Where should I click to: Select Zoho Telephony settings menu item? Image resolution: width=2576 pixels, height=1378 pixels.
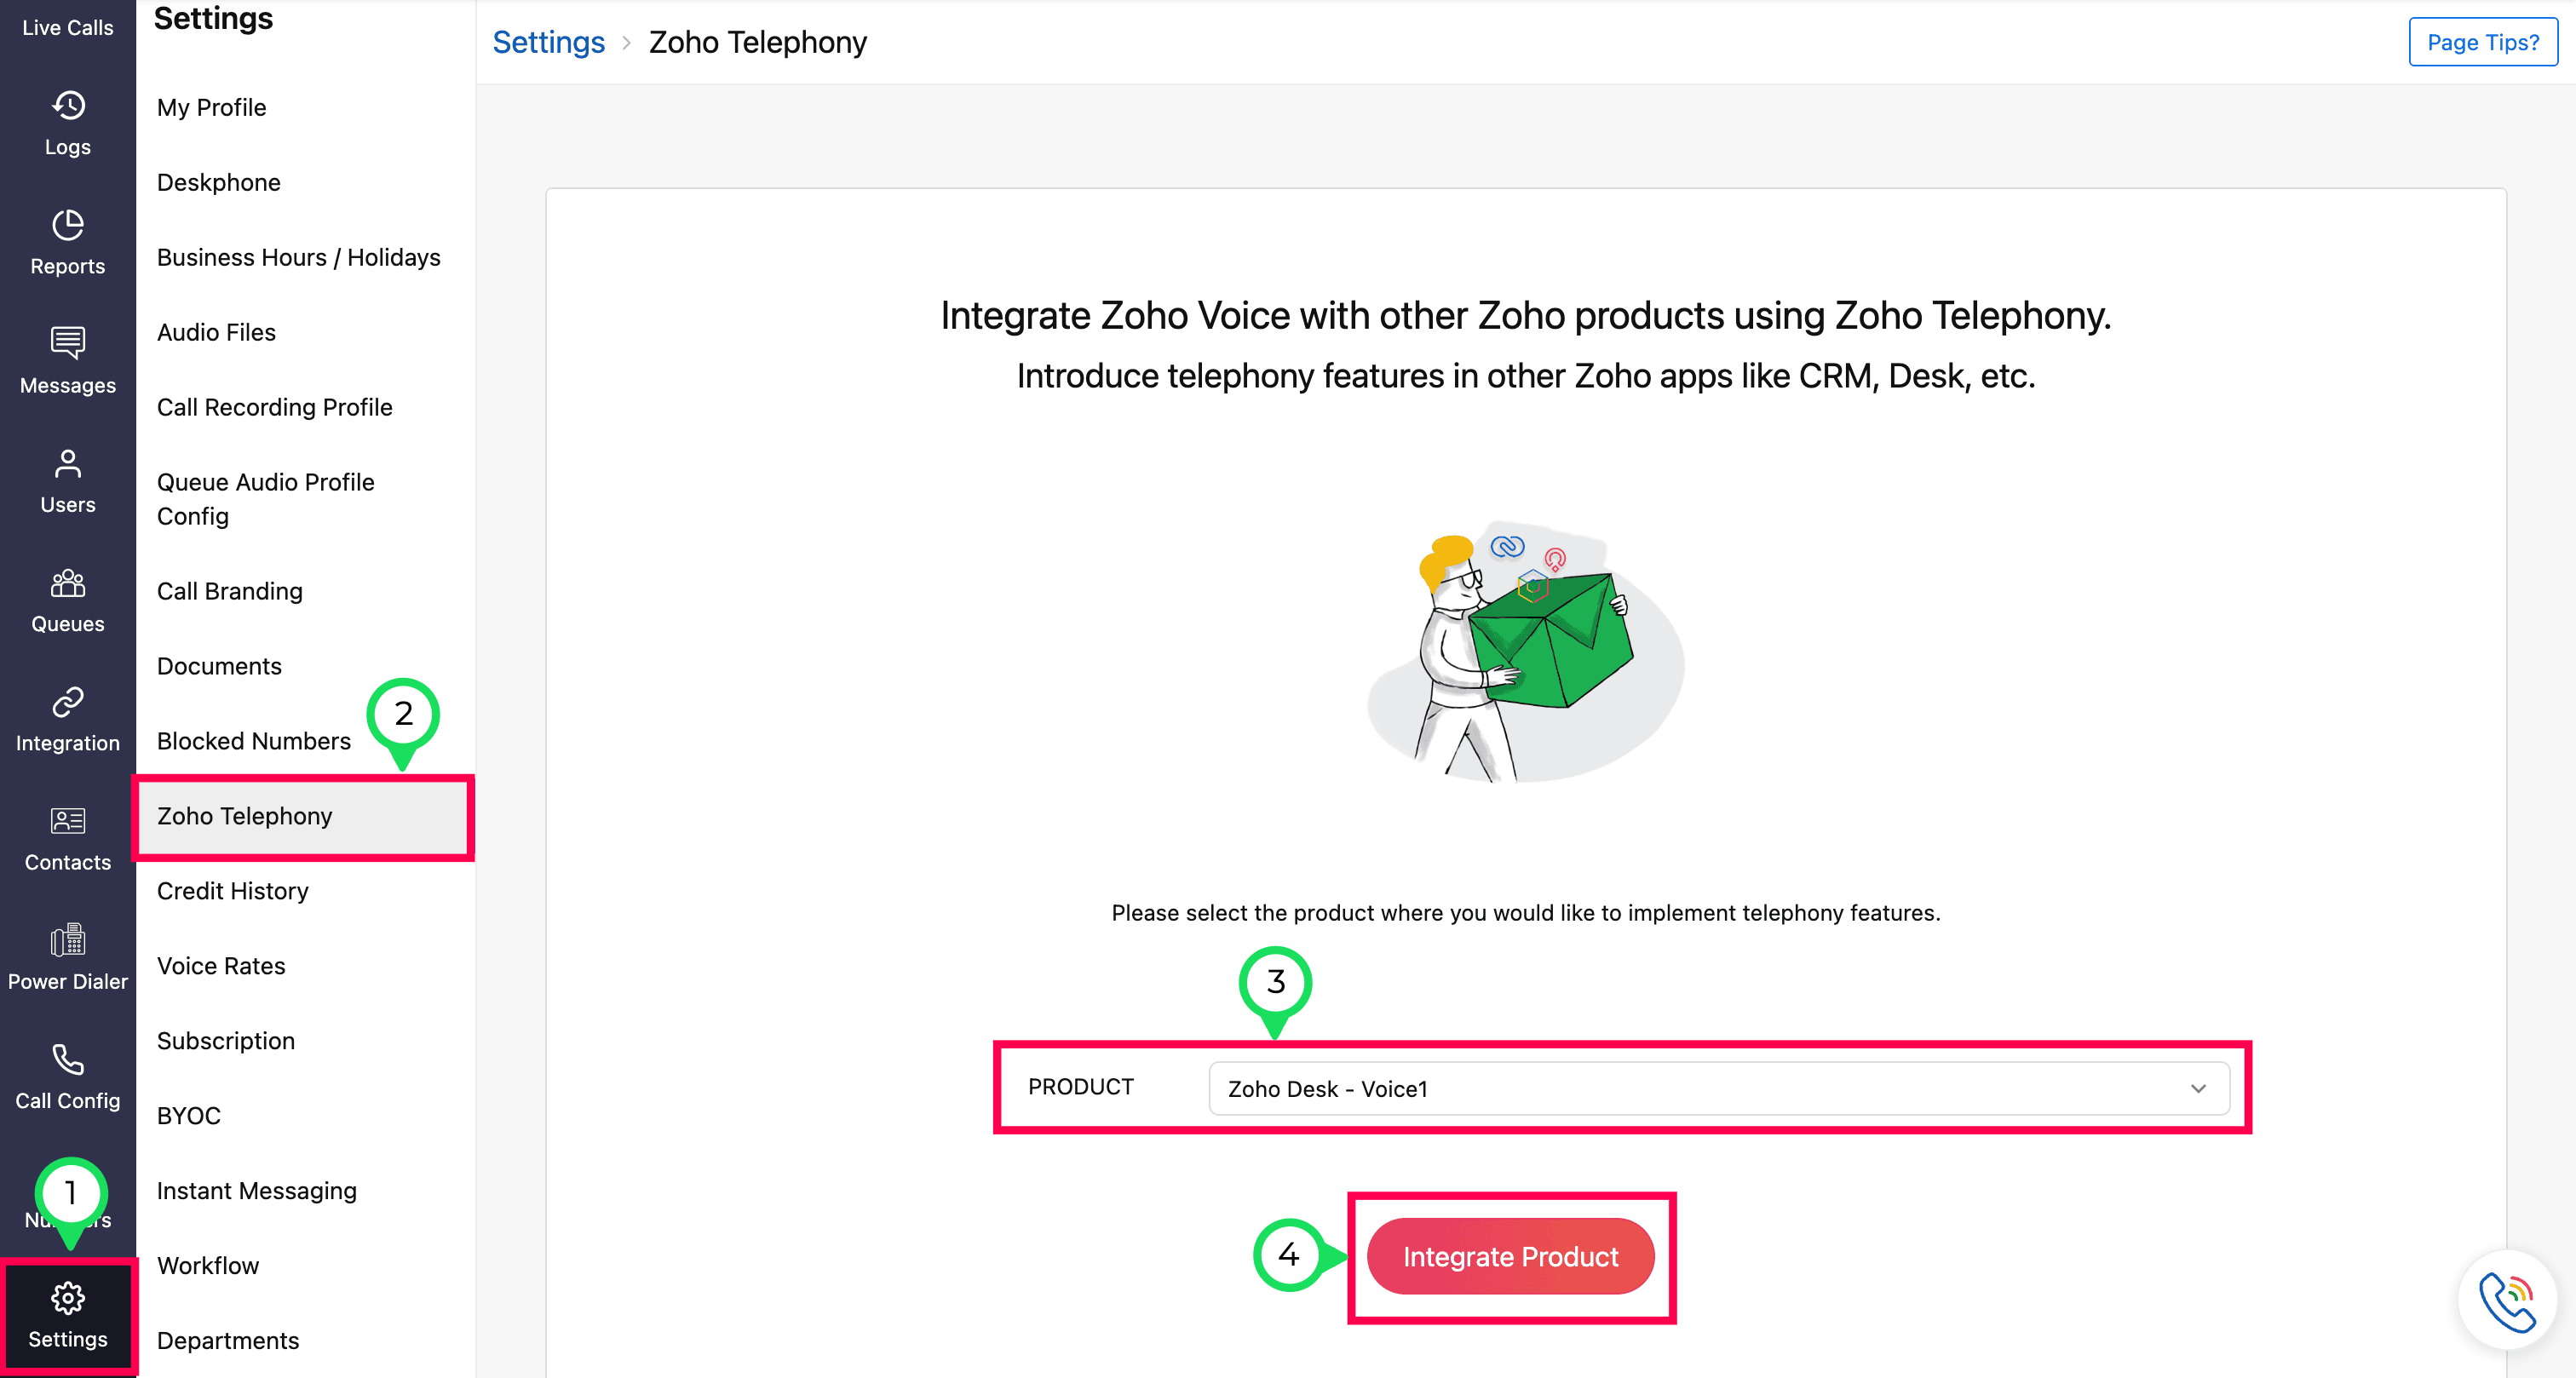(x=245, y=816)
